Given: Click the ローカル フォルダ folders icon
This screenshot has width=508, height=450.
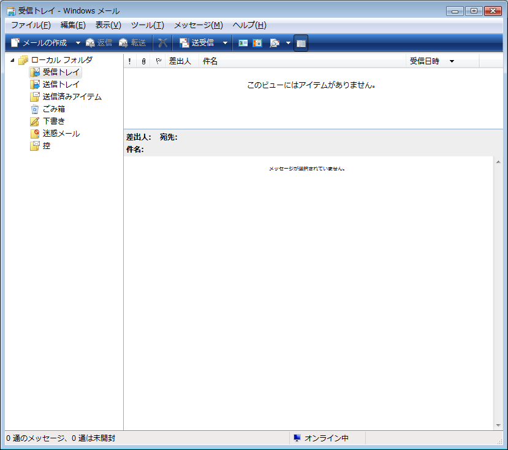Looking at the screenshot, I should (x=23, y=60).
